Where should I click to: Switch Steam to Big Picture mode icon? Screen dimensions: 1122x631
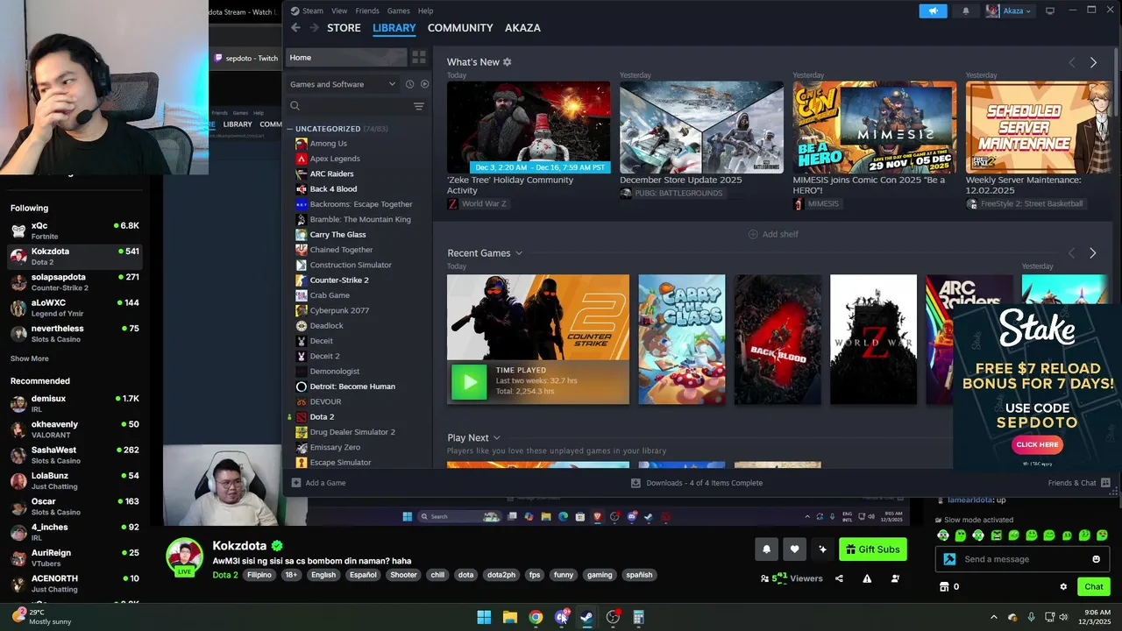click(x=1050, y=11)
